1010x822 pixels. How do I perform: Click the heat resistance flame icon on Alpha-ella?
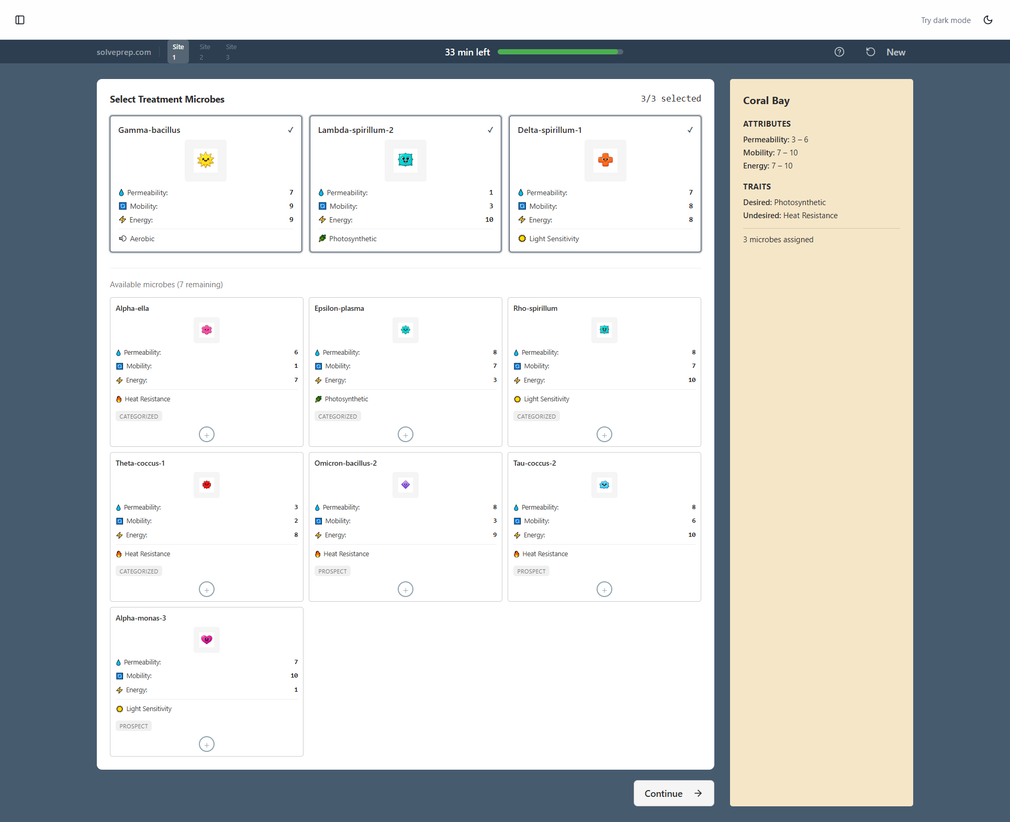click(118, 399)
